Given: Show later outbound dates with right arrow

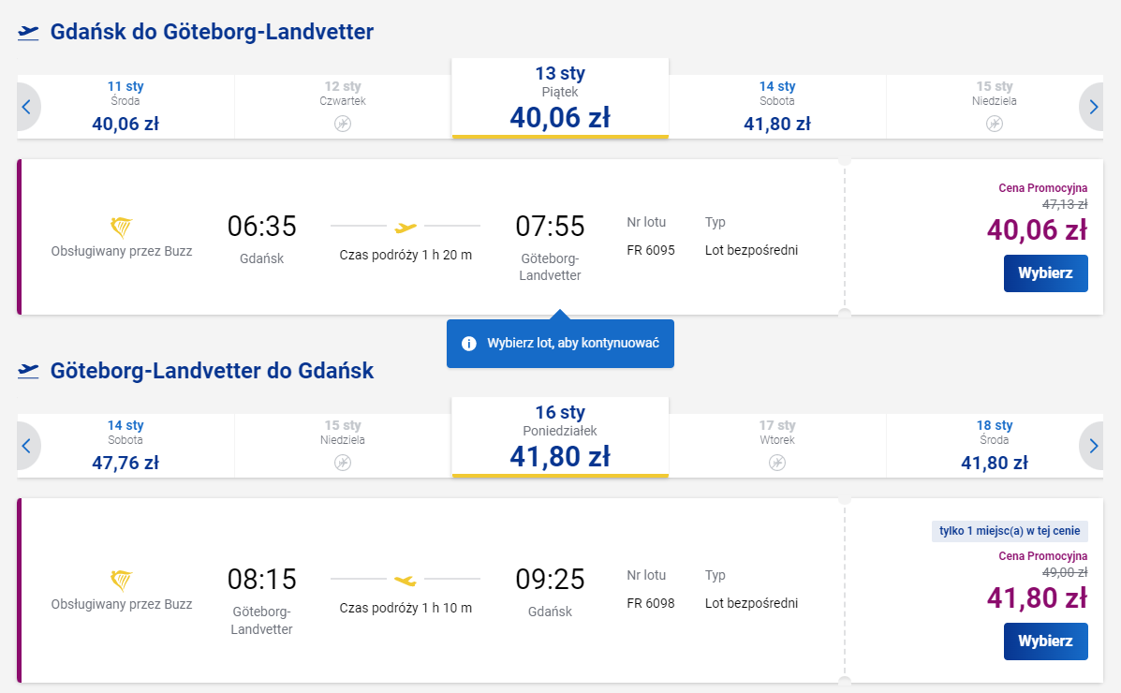Looking at the screenshot, I should coord(1094,107).
